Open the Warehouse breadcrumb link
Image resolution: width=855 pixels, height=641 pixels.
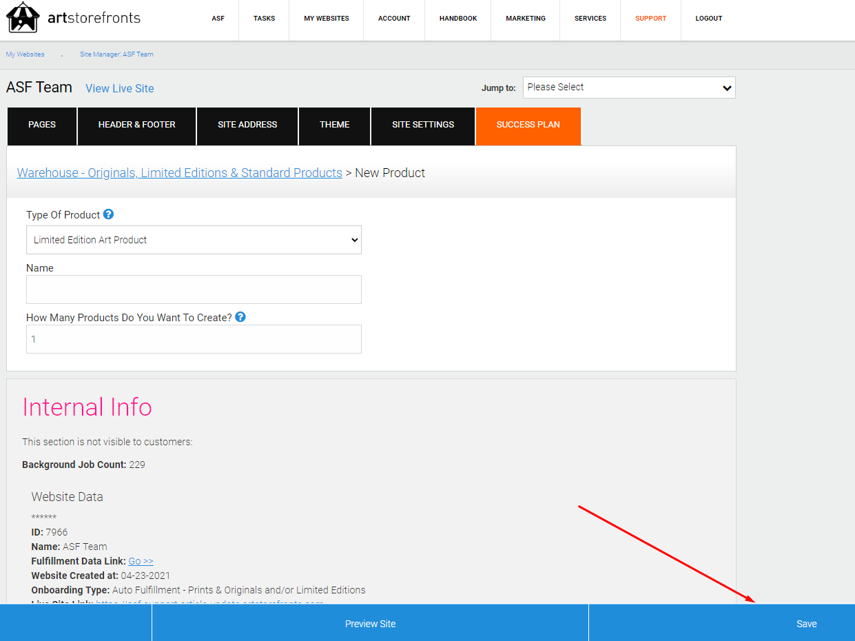tap(180, 173)
